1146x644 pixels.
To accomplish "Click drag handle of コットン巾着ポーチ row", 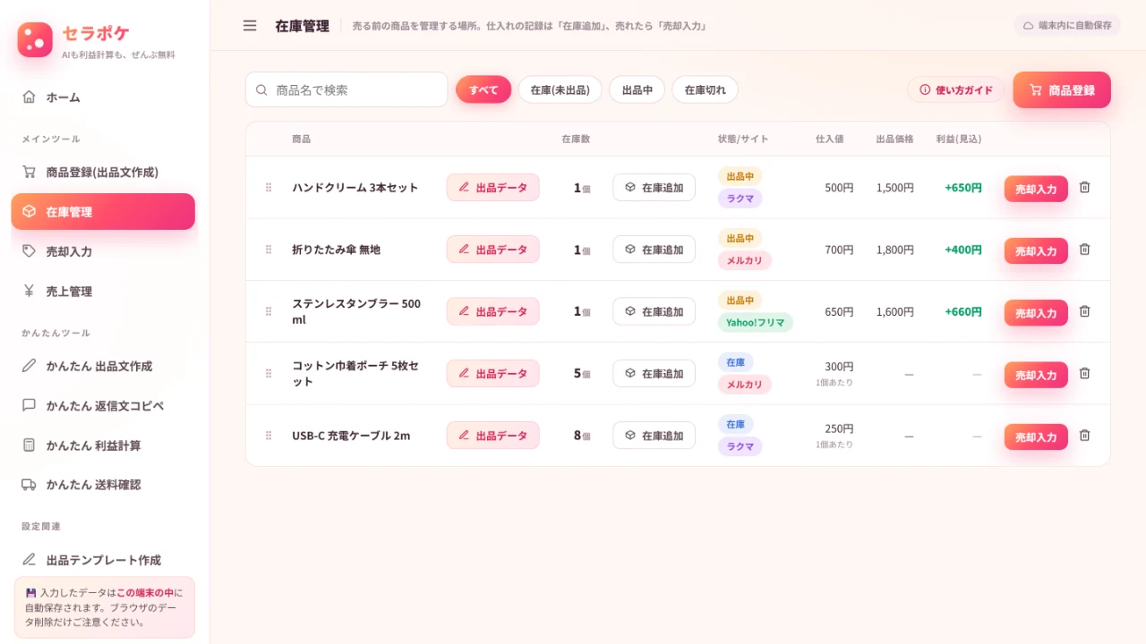I will pyautogui.click(x=269, y=373).
